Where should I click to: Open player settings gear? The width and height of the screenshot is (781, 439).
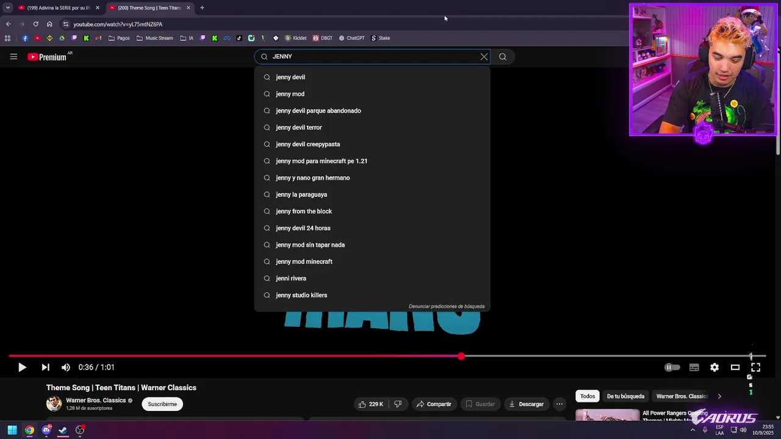pyautogui.click(x=714, y=367)
